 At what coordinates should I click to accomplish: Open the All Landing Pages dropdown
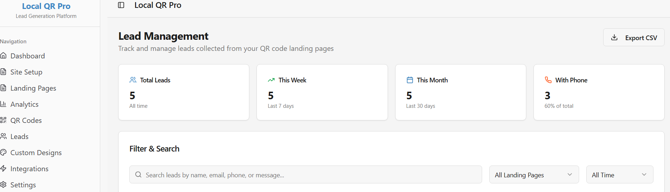534,175
